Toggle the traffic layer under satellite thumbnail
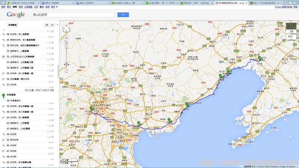The width and height of the screenshot is (299, 168). tap(291, 37)
